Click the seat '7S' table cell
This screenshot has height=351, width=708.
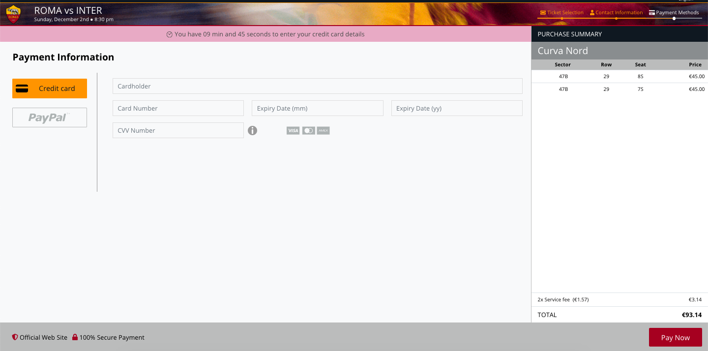[640, 89]
